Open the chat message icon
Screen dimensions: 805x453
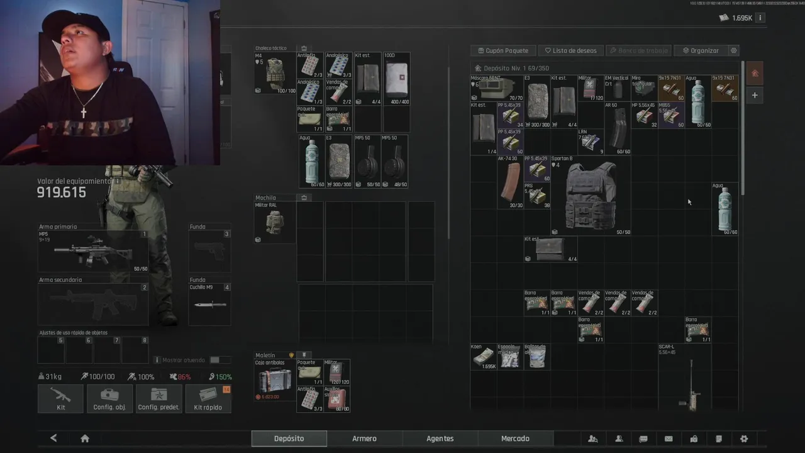(643, 439)
